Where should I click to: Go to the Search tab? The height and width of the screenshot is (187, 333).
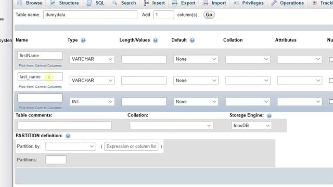124,3
